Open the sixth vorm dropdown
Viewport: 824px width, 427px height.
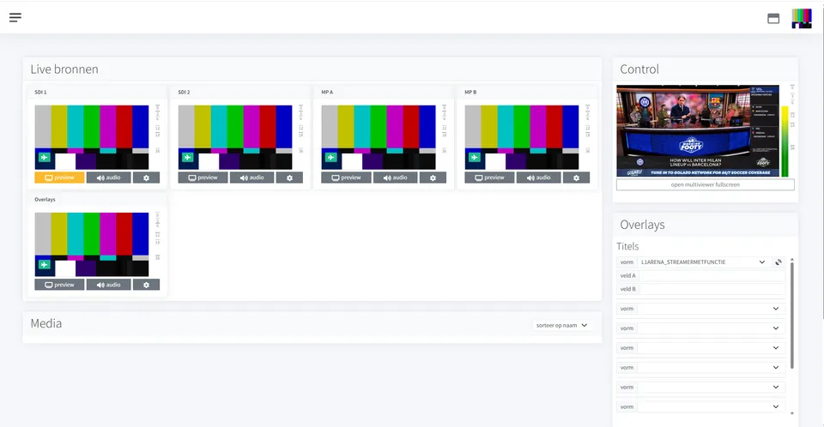tap(711, 387)
